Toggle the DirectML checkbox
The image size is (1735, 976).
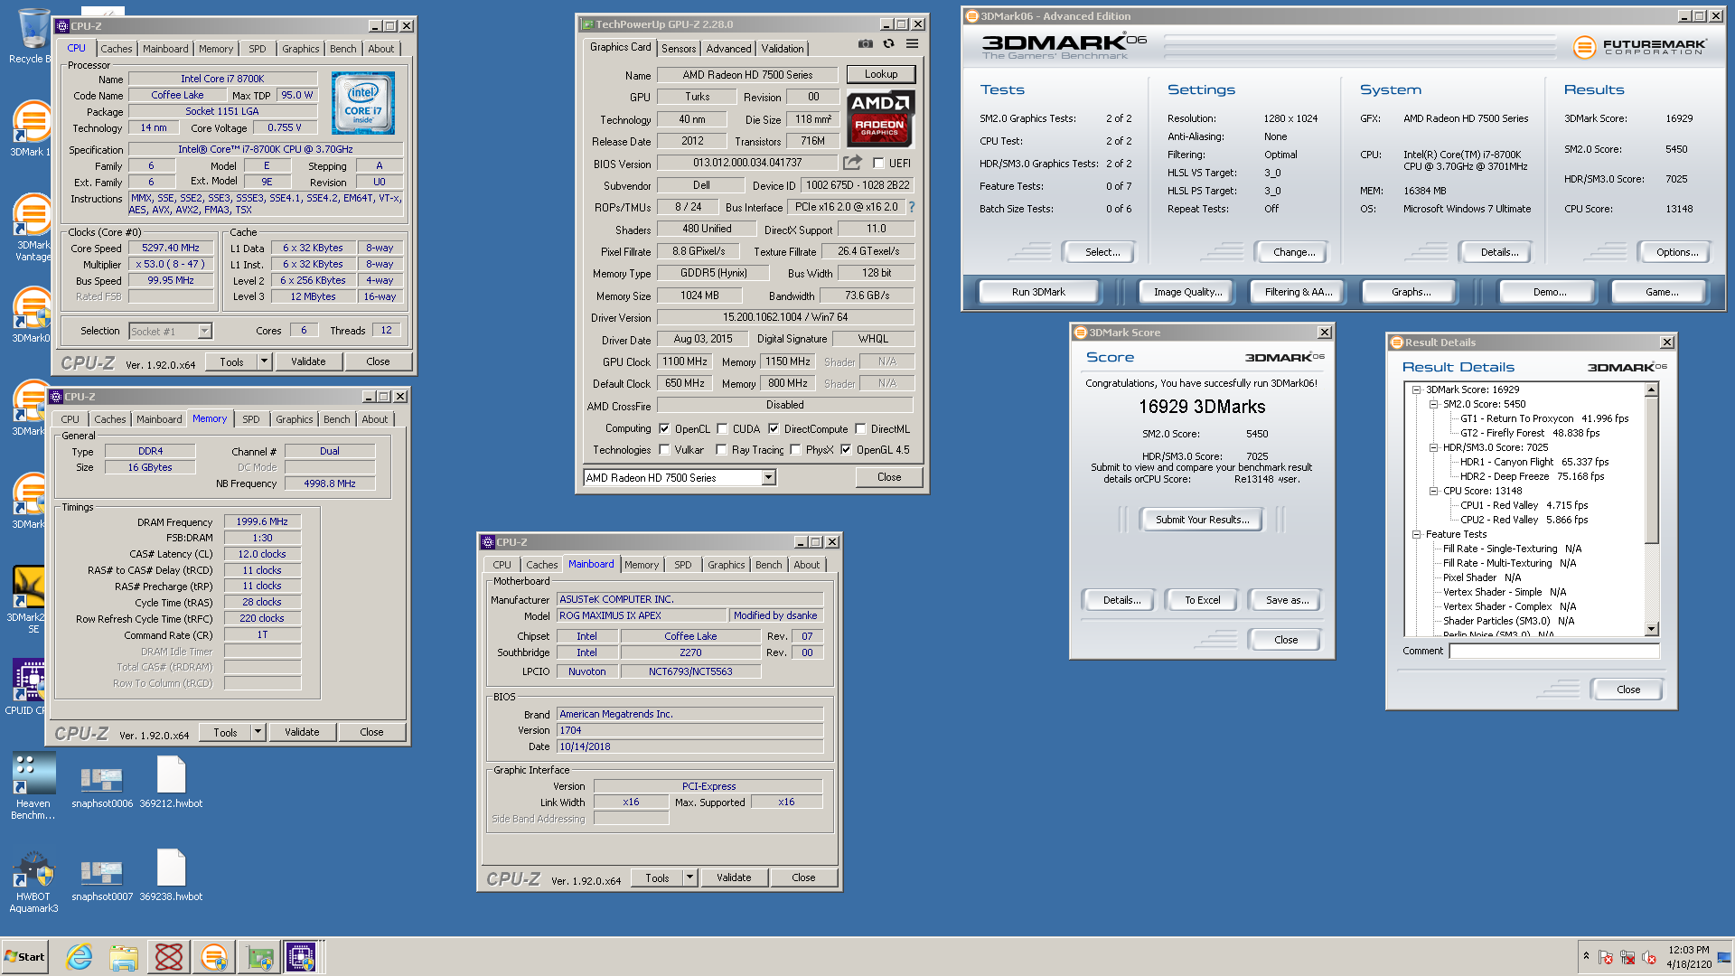tap(861, 428)
